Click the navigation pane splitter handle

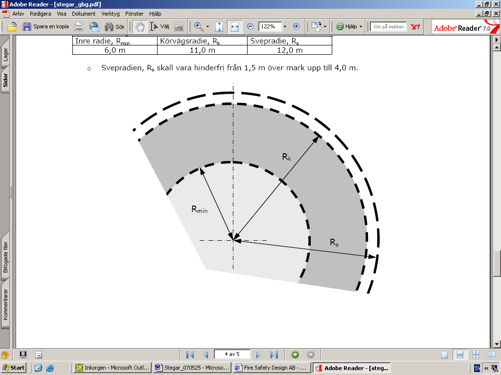11,192
